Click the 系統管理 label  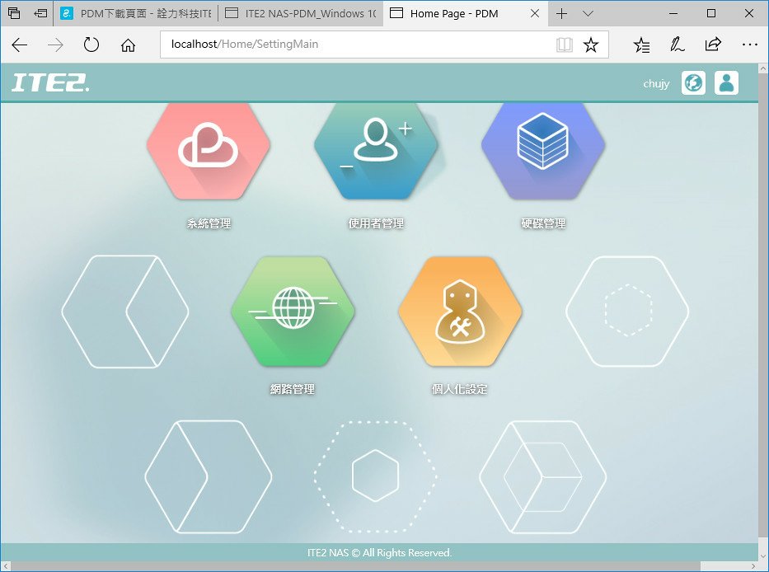point(209,223)
